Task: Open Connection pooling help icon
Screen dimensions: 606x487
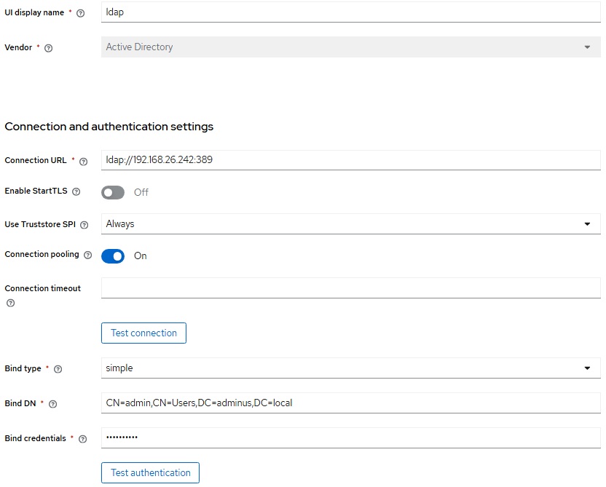Action: point(87,255)
